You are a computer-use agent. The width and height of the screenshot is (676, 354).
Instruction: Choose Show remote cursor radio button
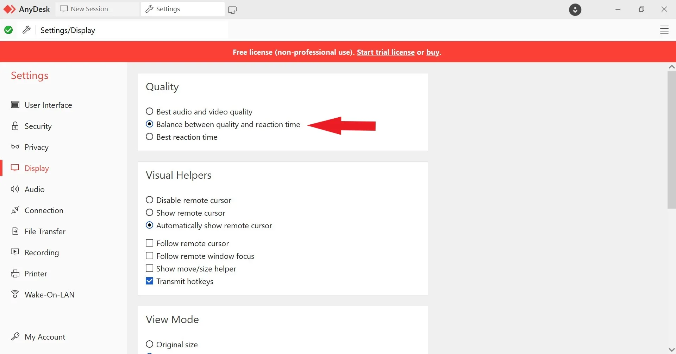150,213
